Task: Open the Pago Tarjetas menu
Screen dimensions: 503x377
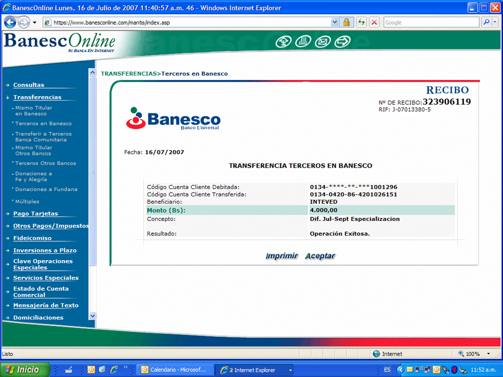Action: point(36,214)
